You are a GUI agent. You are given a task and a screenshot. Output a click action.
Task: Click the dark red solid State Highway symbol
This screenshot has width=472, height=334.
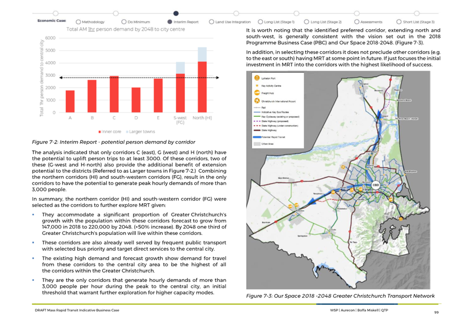[257, 130]
